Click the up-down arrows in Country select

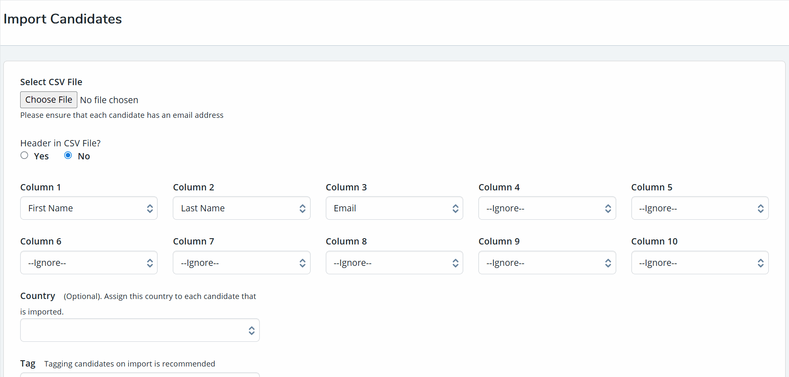[x=251, y=330]
